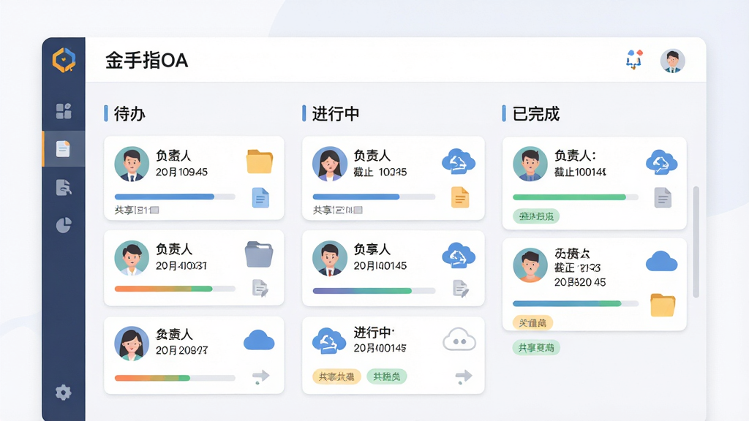749x421 pixels.
Task: Click the cloud sync icon in first 已完成 card
Action: coord(661,162)
